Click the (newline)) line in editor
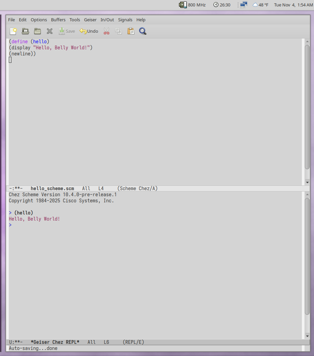The width and height of the screenshot is (314, 356). pyautogui.click(x=22, y=54)
